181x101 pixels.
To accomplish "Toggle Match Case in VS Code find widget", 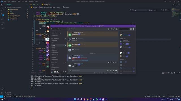I will tap(148, 10).
